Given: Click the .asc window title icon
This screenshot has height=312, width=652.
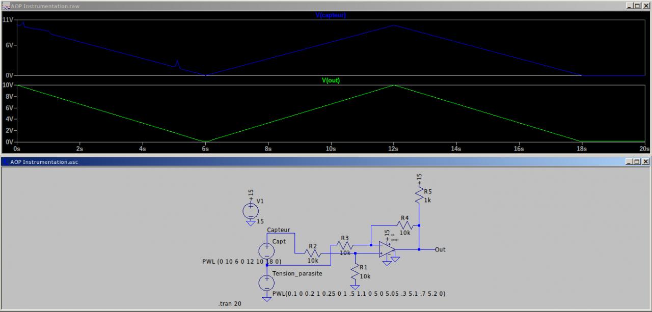Looking at the screenshot, I should point(6,161).
